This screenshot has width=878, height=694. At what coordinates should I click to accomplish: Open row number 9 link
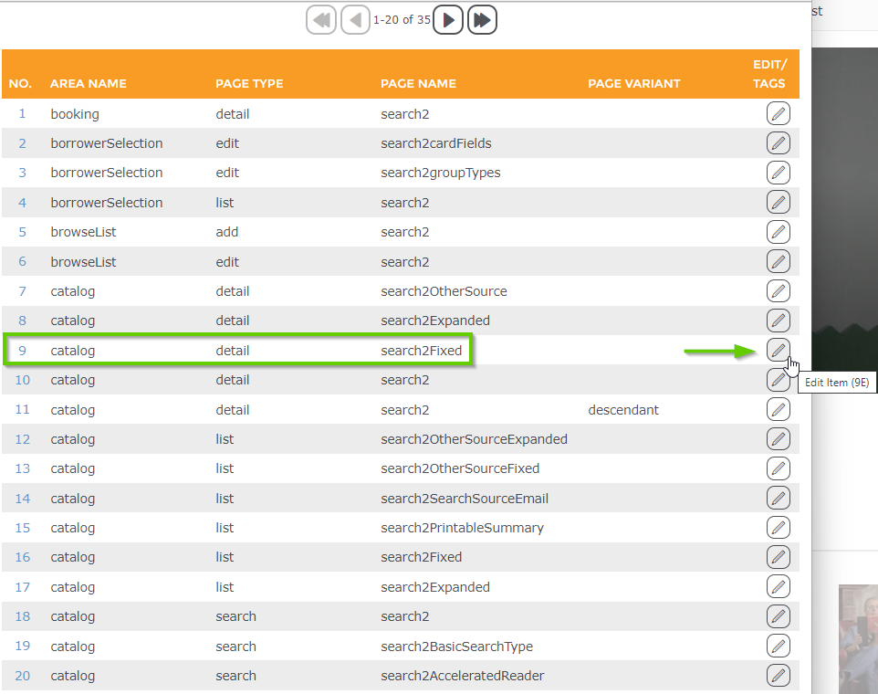(x=23, y=351)
